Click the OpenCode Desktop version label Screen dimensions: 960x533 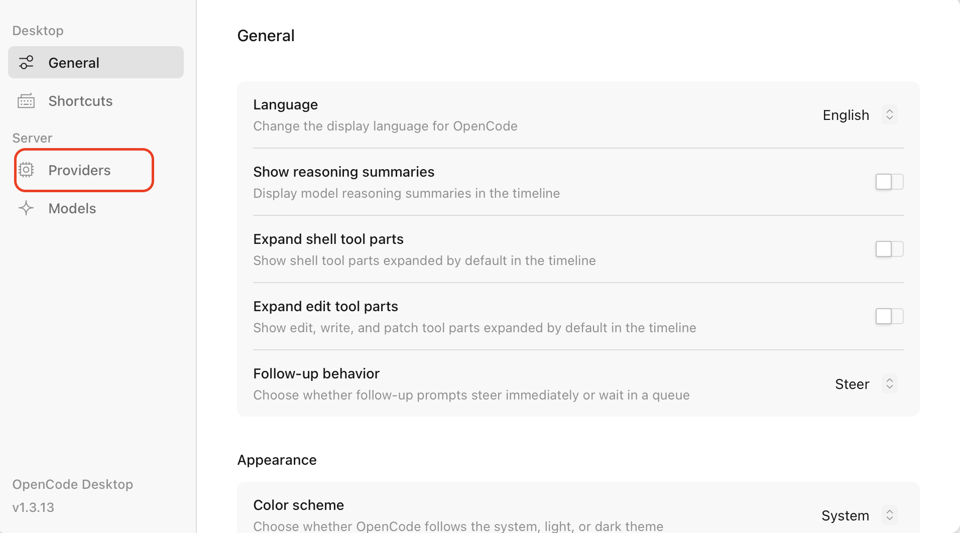point(33,507)
